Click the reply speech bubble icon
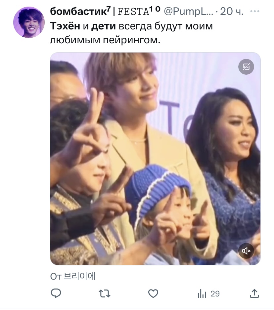Image resolution: width=274 pixels, height=310 pixels. (56, 293)
